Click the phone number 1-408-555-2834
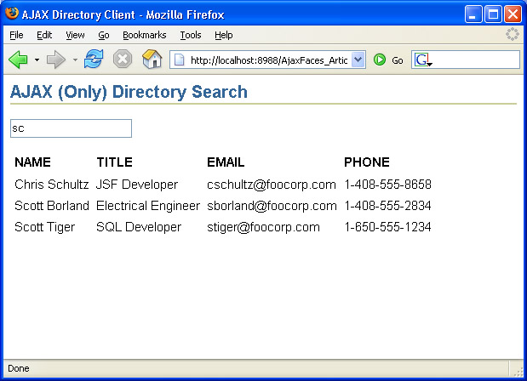Viewport: 527px width, 381px height. pos(388,206)
